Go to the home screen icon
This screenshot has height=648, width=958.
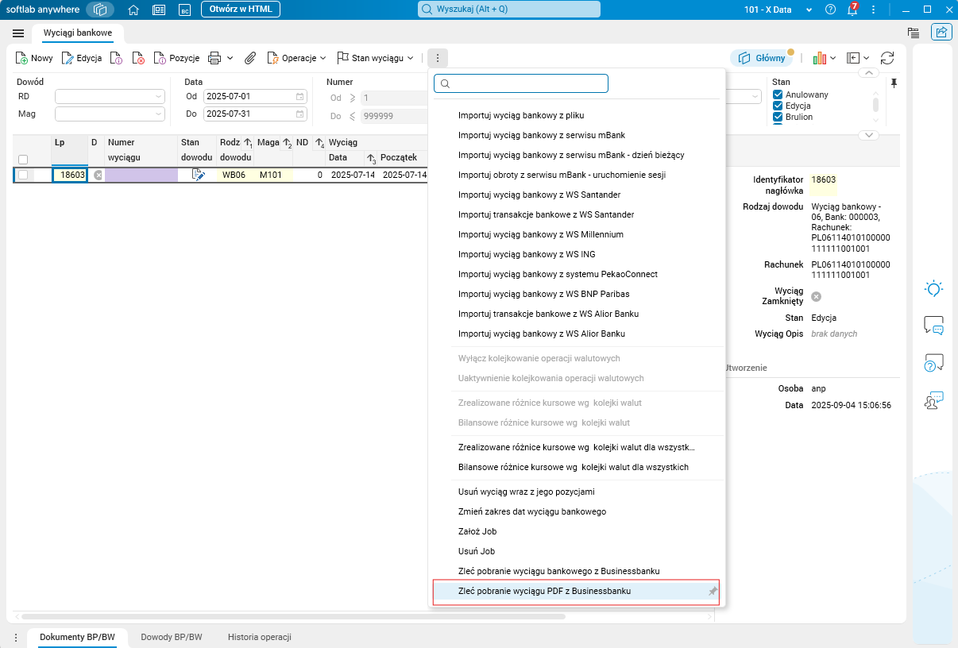pyautogui.click(x=133, y=10)
